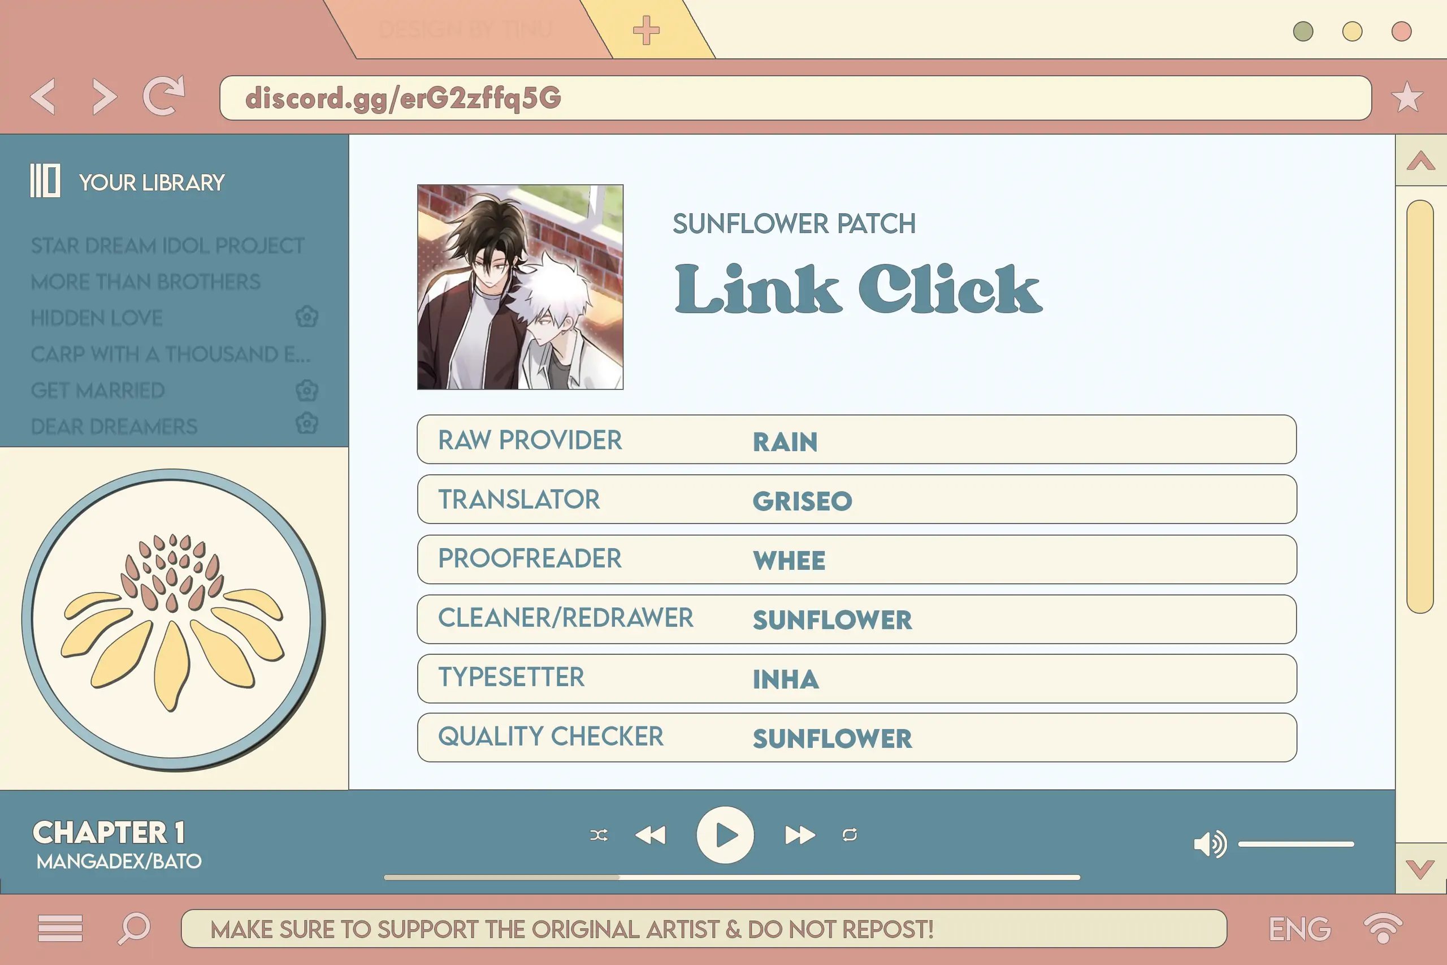Viewport: 1447px width, 965px height.
Task: Open Star Dream Idol Project entry
Action: (x=167, y=245)
